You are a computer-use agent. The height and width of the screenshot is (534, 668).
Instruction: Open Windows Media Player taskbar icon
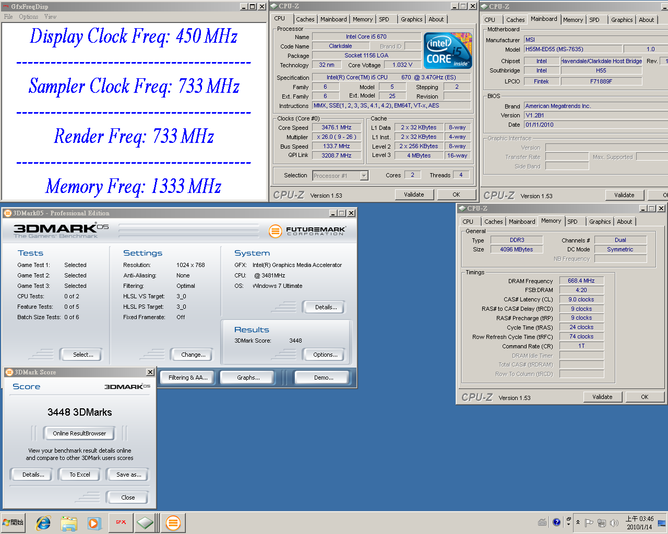[x=94, y=523]
